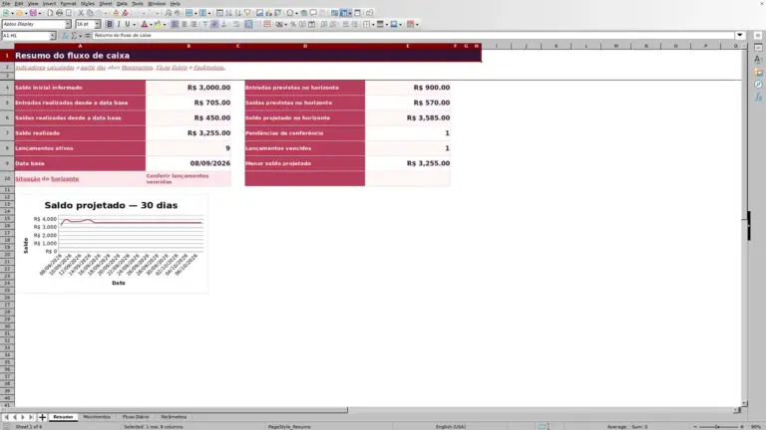Click the Align left icon

tap(175, 24)
